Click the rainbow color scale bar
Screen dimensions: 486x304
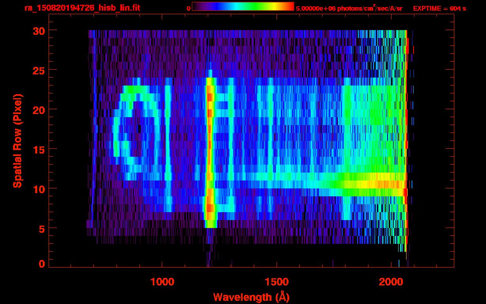(x=243, y=6)
